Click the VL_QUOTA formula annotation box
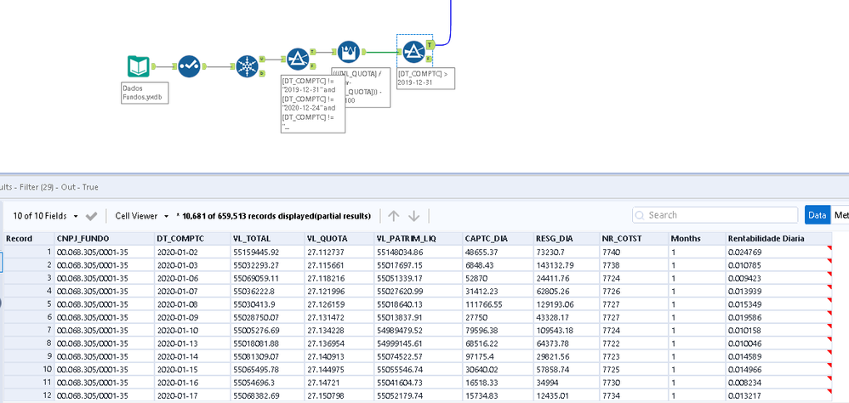Viewport: 849px width, 403px height. click(368, 88)
